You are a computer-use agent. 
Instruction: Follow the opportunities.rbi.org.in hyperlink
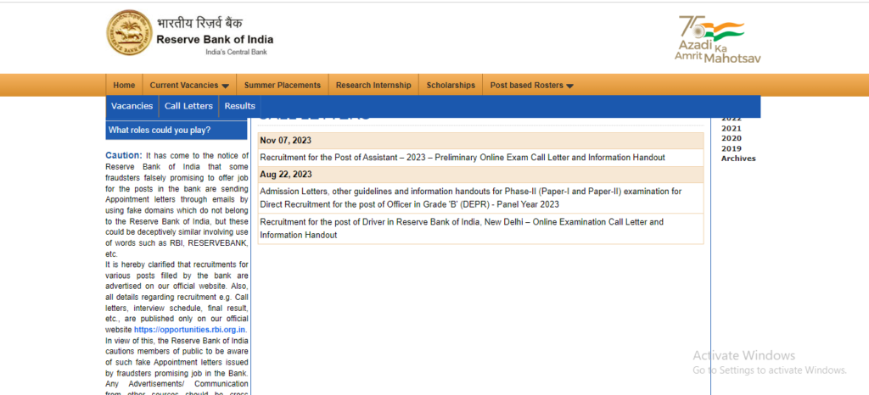point(189,330)
